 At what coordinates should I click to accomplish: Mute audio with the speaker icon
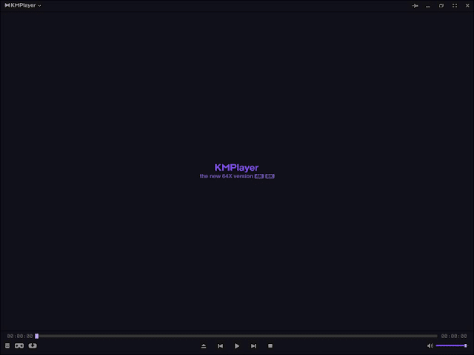pyautogui.click(x=430, y=346)
